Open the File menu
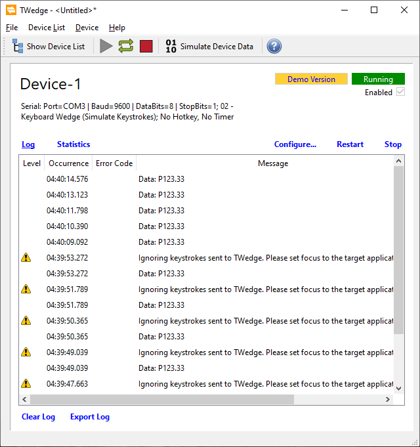Screen dimensions: 420x447 (12, 28)
